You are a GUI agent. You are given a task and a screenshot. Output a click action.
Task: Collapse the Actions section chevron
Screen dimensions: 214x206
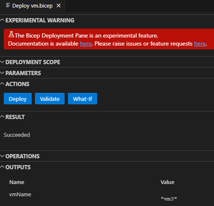coord(2,84)
